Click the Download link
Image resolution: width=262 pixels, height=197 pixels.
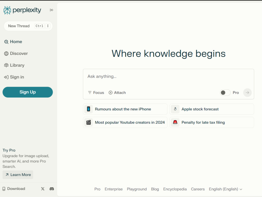point(14,189)
